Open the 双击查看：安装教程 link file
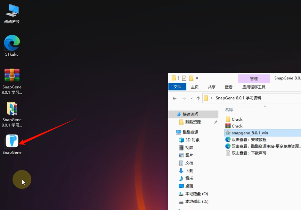The width and height of the screenshot is (301, 210). coord(249,140)
